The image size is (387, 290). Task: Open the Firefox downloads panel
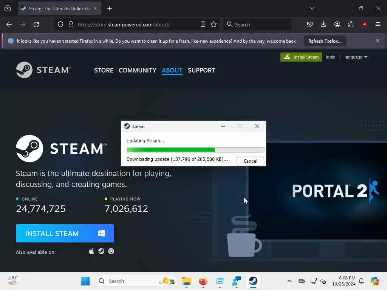(x=324, y=24)
